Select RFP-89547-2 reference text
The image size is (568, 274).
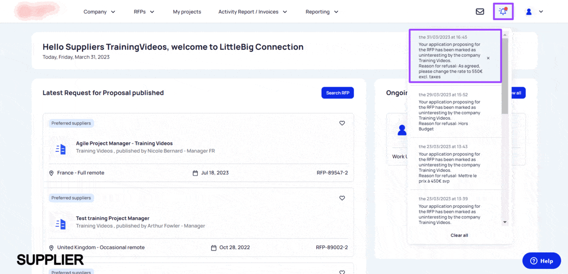pos(332,173)
